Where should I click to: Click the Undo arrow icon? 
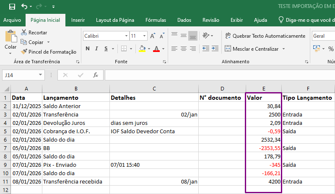click(x=24, y=7)
